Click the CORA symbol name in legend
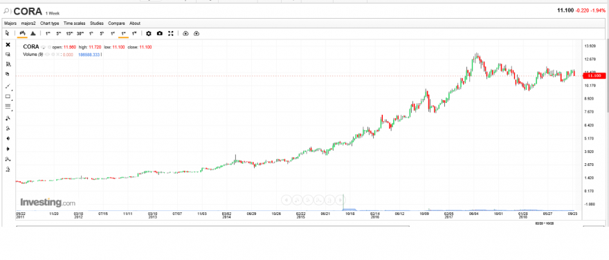 (x=31, y=47)
